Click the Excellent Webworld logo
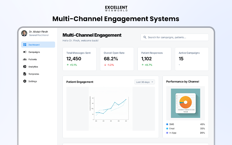 pos(116,9)
